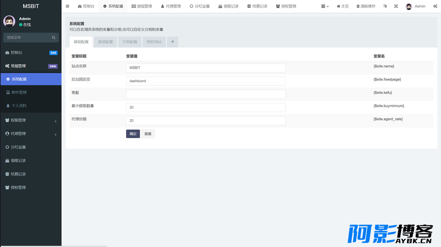Click the 确定 submit button
The width and height of the screenshot is (441, 247).
point(133,134)
